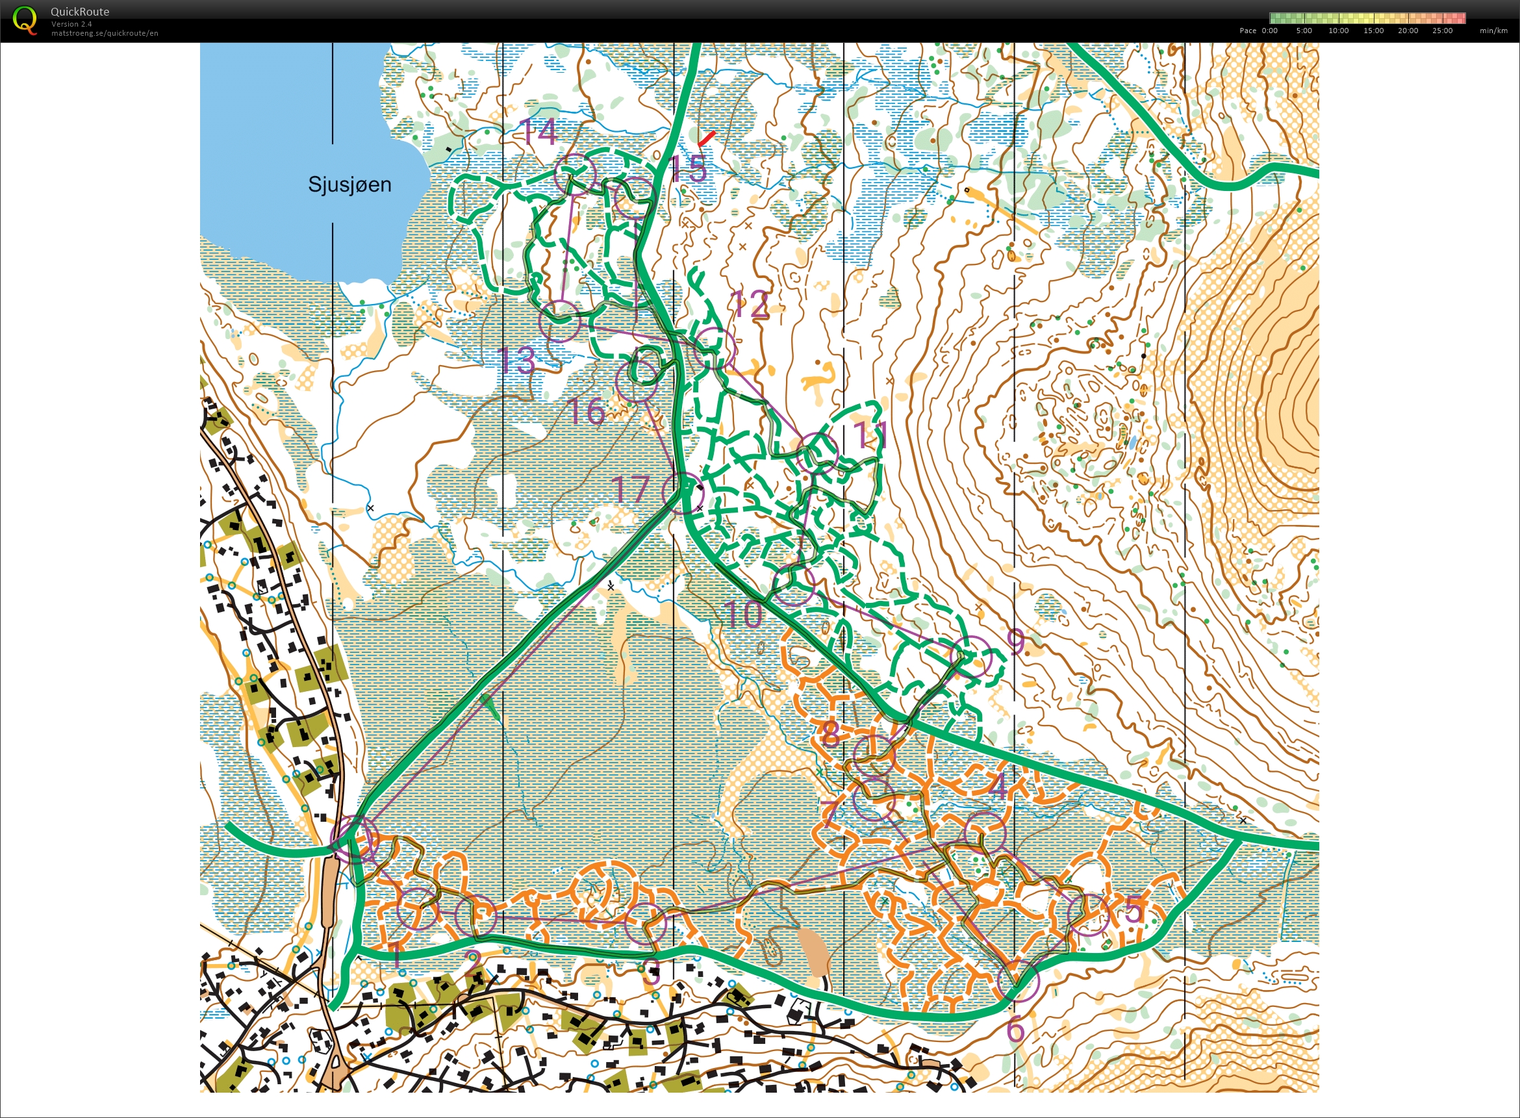Screen dimensions: 1520x1118
Task: Click the Version 2.4 label
Action: [71, 23]
